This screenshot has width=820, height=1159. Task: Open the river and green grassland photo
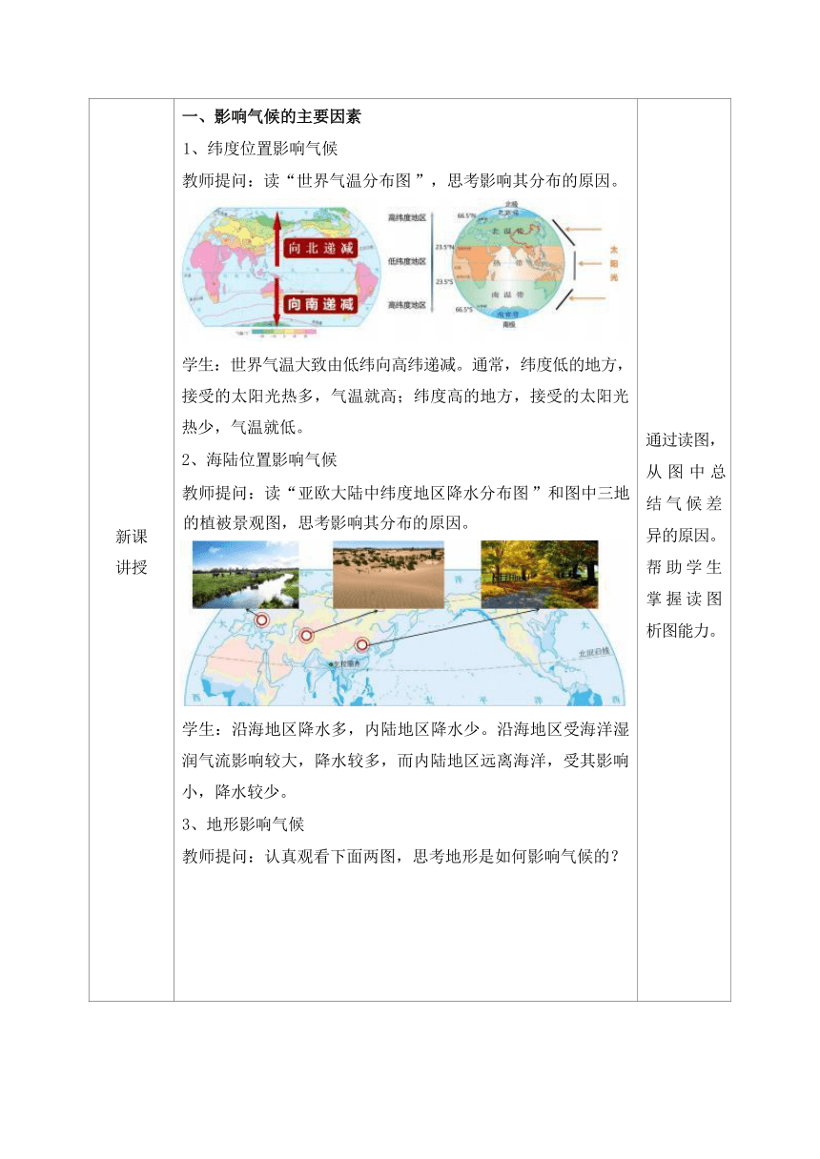[x=246, y=575]
